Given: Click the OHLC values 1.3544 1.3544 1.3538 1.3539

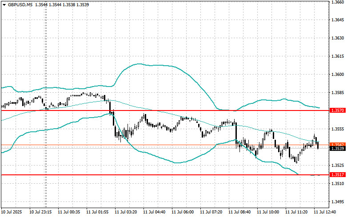Looking at the screenshot, I should (x=62, y=4).
